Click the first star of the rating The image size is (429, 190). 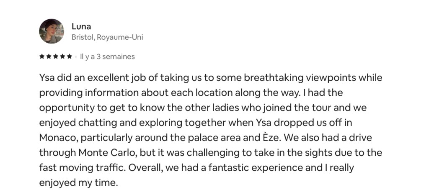(x=42, y=56)
